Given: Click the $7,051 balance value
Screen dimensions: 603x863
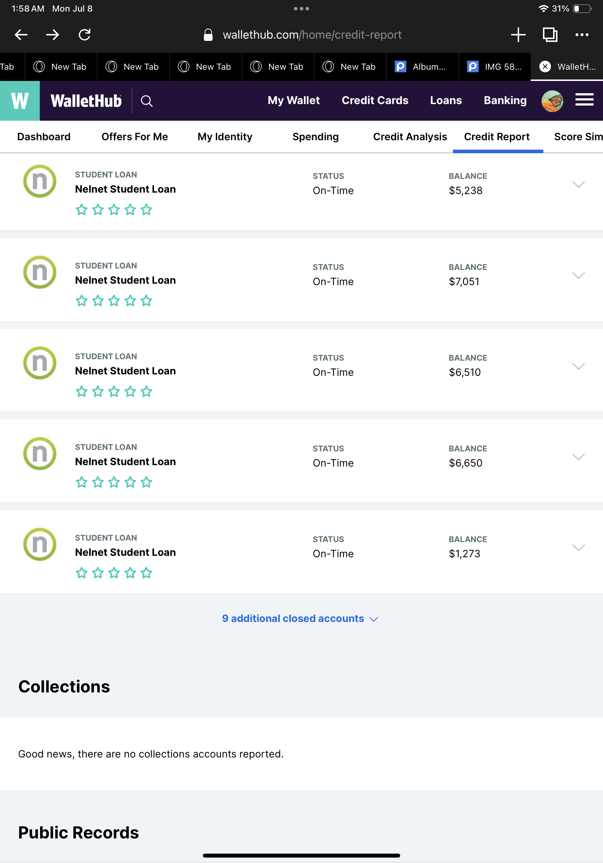Looking at the screenshot, I should tap(464, 282).
